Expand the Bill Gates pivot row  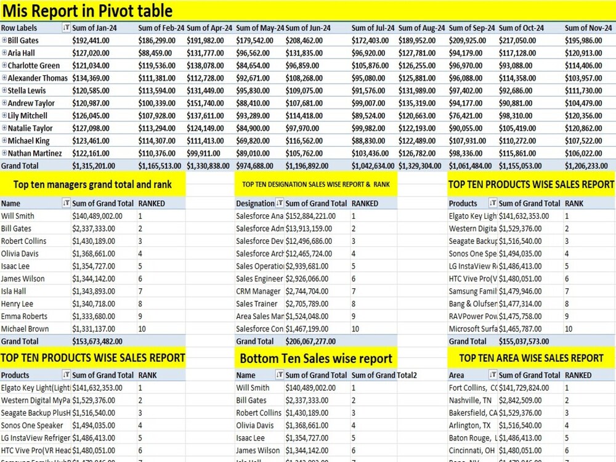click(4, 40)
